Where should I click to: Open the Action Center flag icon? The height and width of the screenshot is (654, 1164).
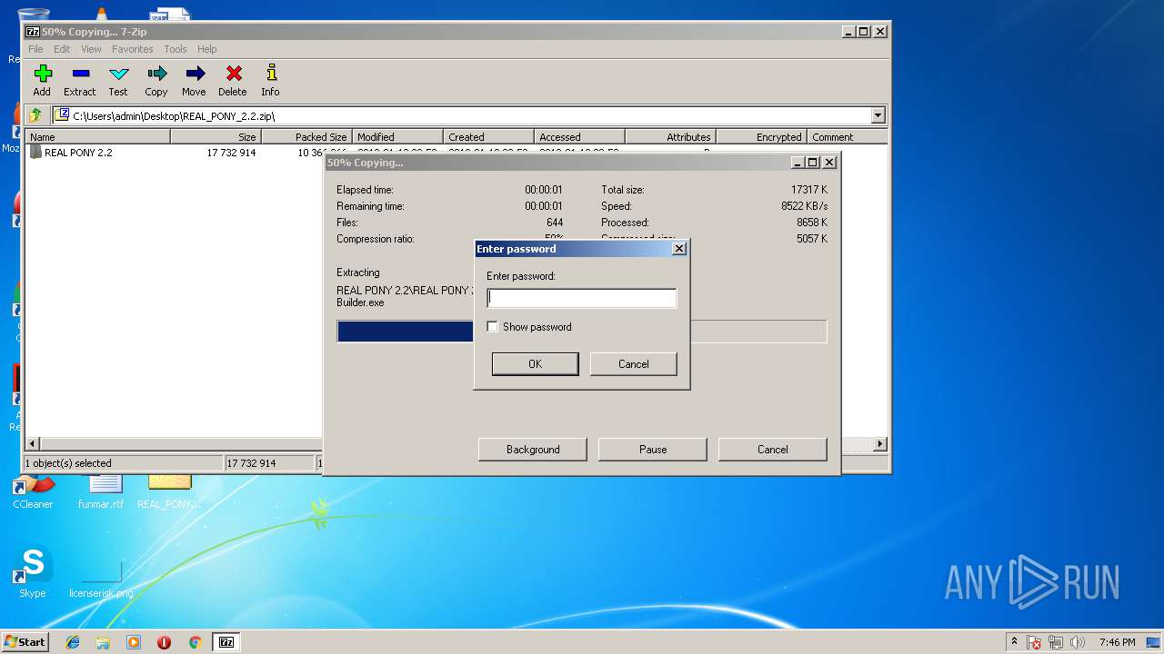click(x=1034, y=642)
